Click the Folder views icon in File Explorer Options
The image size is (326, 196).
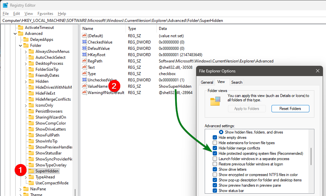(x=215, y=101)
